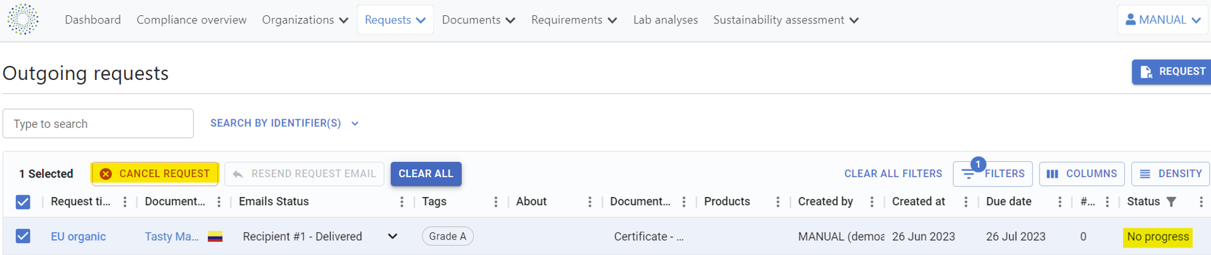Image resolution: width=1211 pixels, height=255 pixels.
Task: Expand Recipient #1 Delivered email status chevron
Action: (393, 236)
